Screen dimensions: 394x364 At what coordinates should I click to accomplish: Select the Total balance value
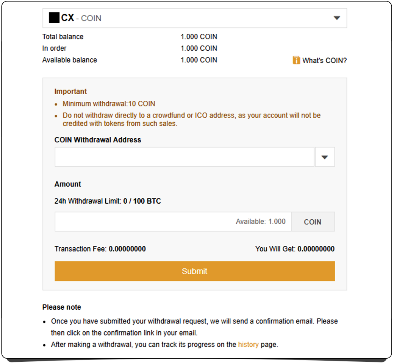coord(199,37)
